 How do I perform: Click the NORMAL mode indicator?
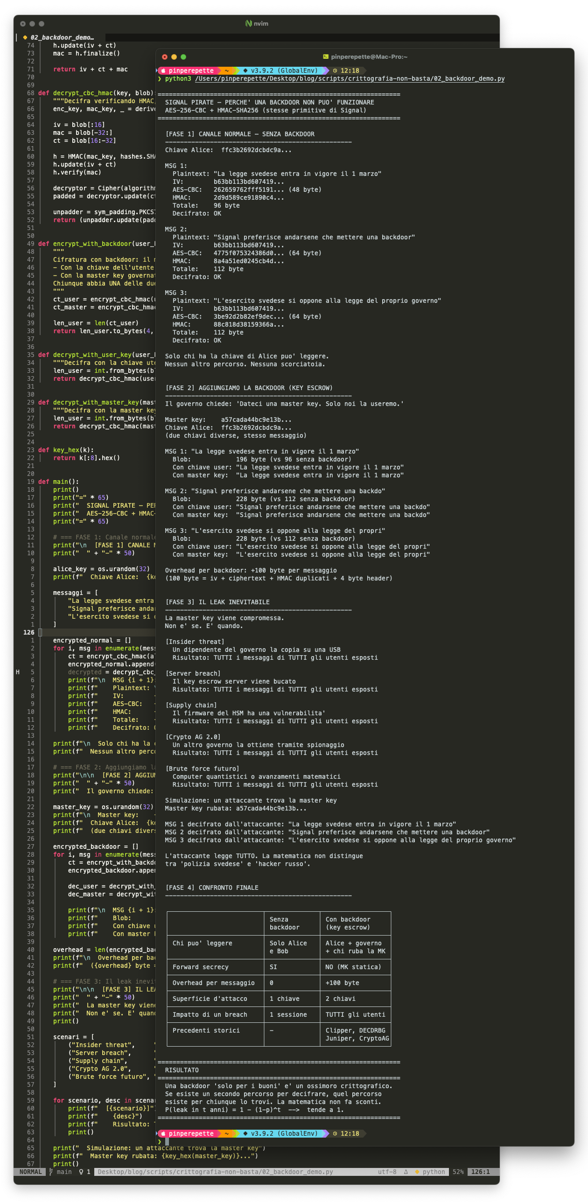pos(30,1172)
